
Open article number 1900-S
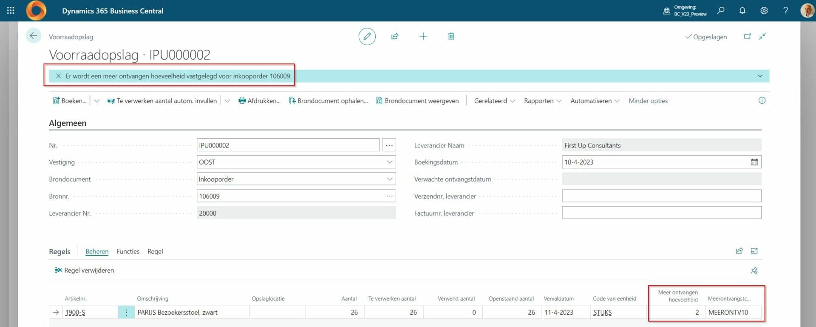(x=75, y=313)
